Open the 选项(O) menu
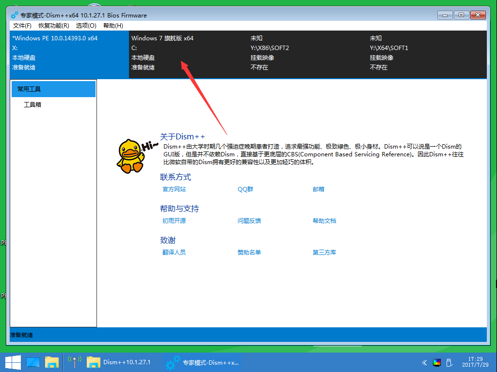Screen dimensions: 497x372 (86, 25)
